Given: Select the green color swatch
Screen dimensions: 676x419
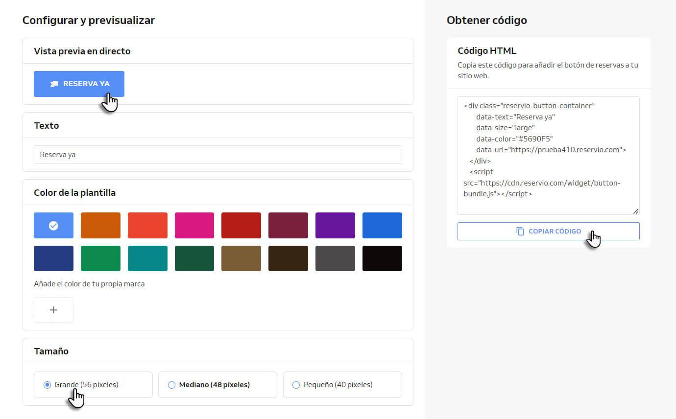Looking at the screenshot, I should (x=100, y=258).
